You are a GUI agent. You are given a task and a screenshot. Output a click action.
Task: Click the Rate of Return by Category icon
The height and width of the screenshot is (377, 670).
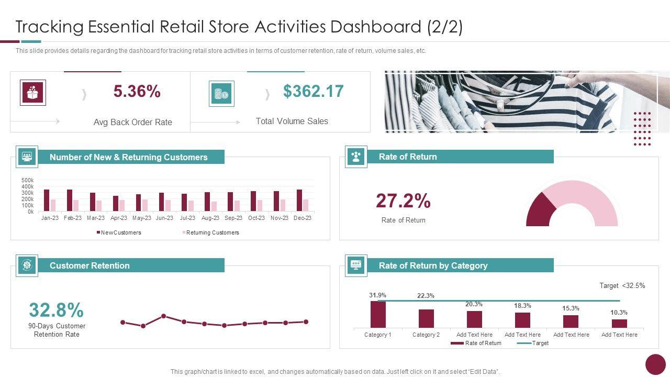tap(356, 265)
